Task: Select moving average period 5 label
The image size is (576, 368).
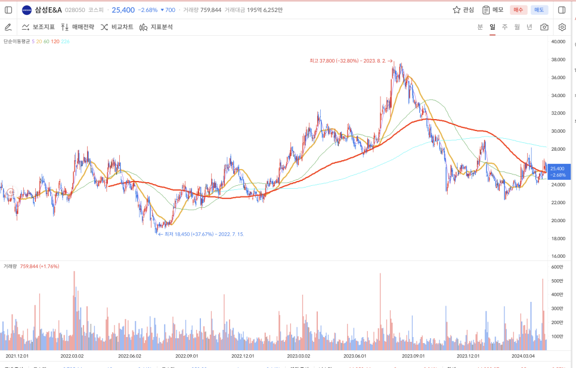Action: (33, 42)
